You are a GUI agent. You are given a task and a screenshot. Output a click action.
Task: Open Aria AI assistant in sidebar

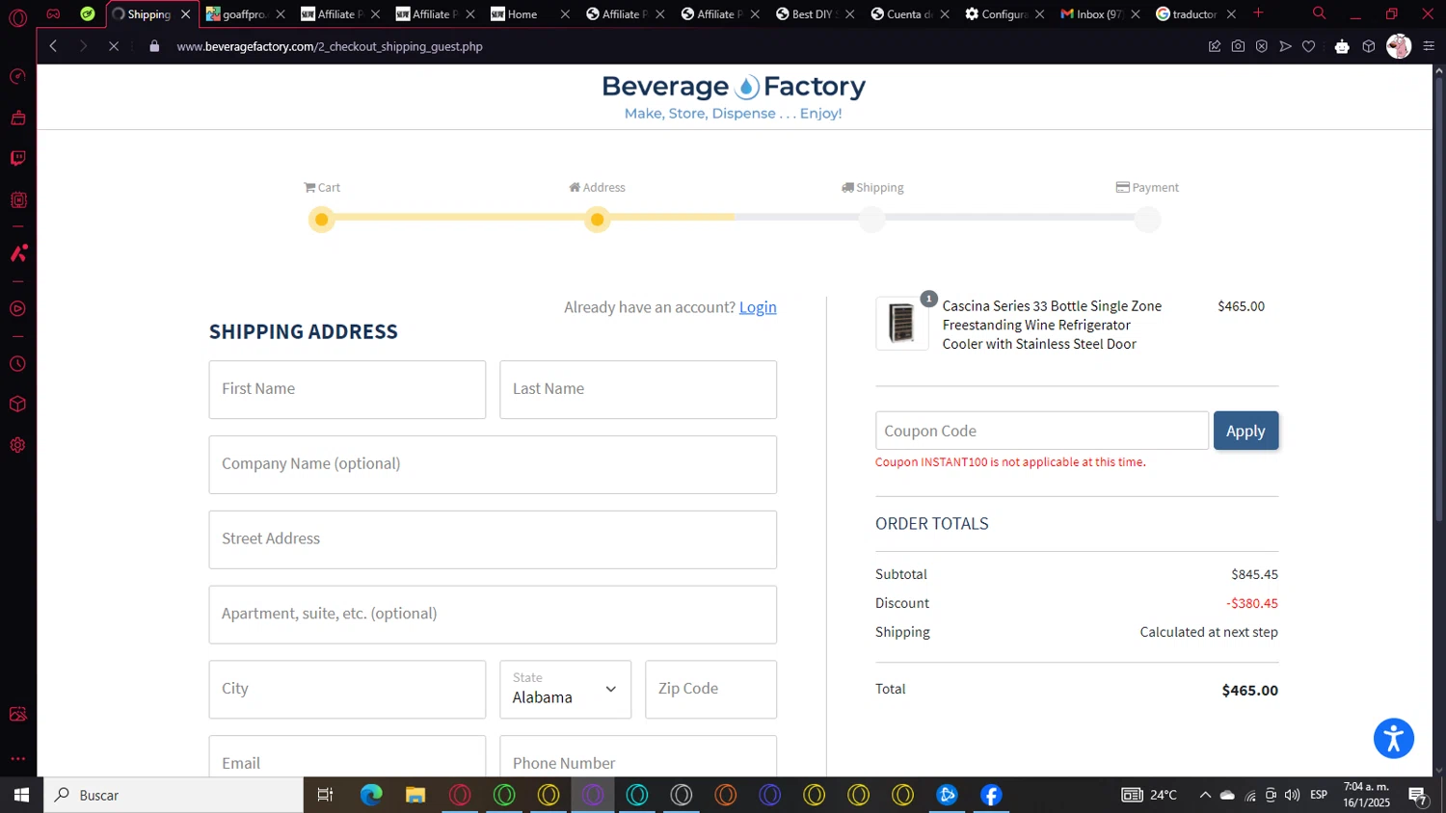17,253
